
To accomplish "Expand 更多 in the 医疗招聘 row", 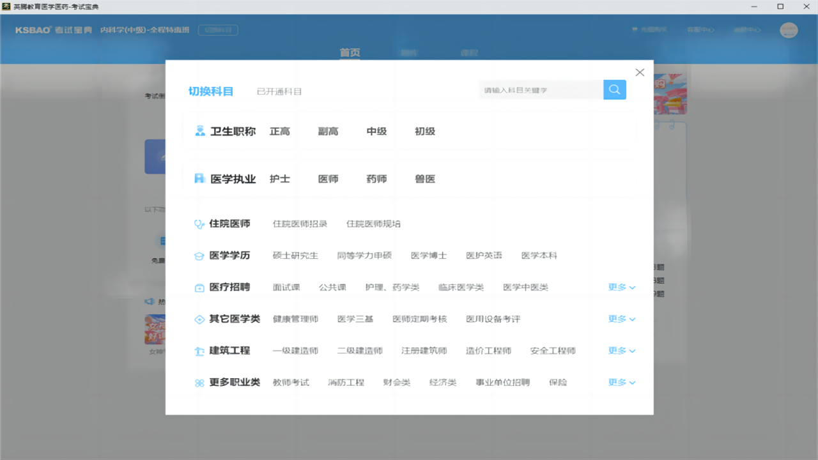I will pos(622,287).
